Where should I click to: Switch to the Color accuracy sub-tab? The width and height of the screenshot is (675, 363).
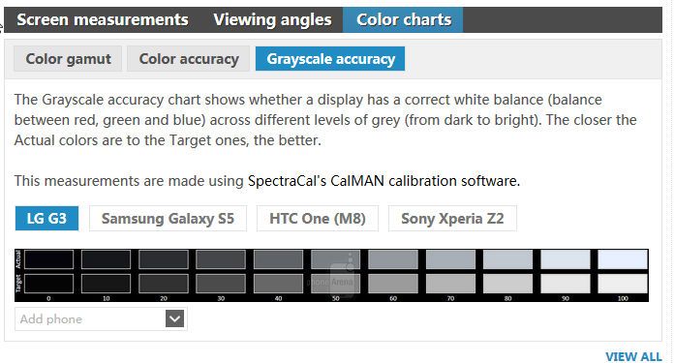pyautogui.click(x=189, y=59)
